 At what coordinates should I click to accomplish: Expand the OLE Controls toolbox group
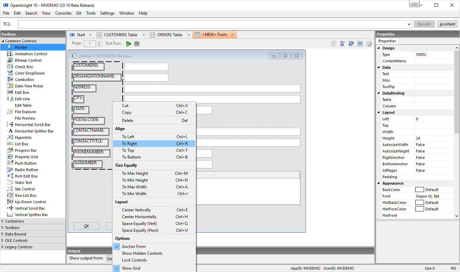(3, 240)
